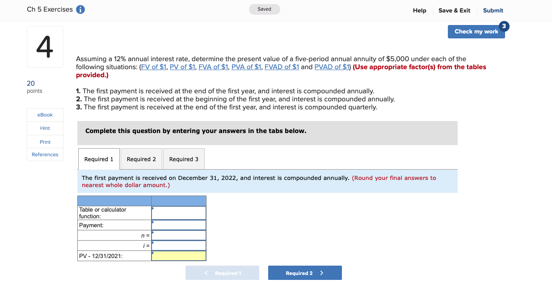Expand the n = dropdown cell
Screen dimensions: 552x300
click(178, 235)
